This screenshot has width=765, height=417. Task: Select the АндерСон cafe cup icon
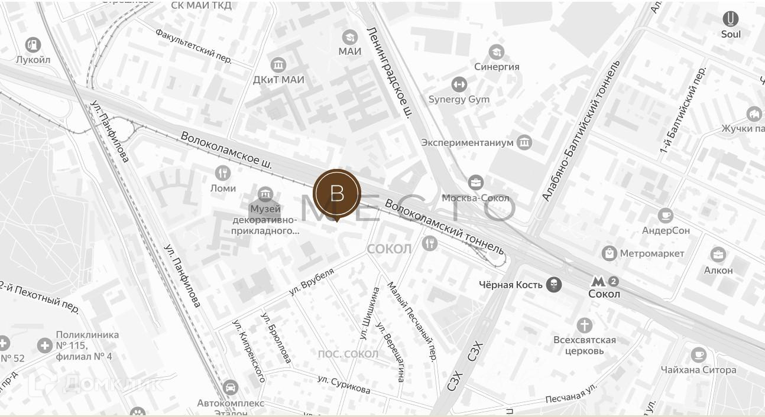666,216
